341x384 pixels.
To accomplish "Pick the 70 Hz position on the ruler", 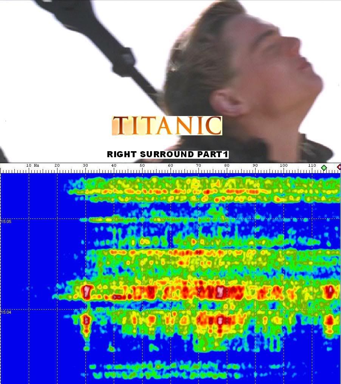I will coord(198,166).
